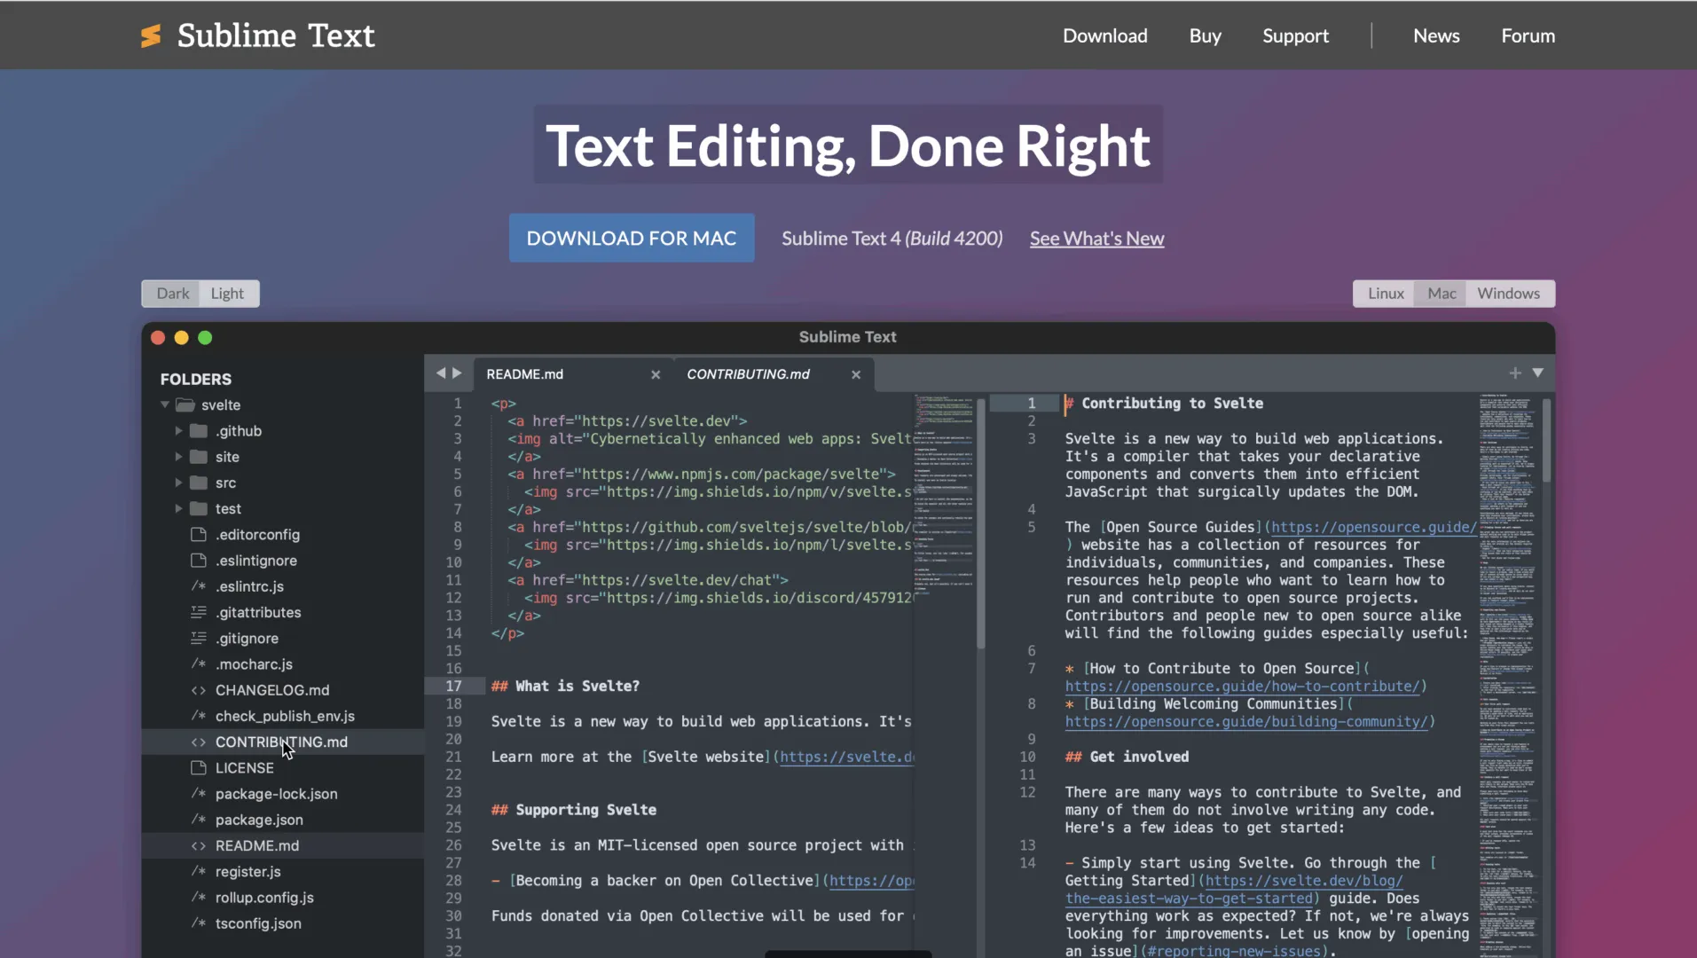Expand the test folder arrow
Viewport: 1697px width, 958px height.
(x=178, y=508)
